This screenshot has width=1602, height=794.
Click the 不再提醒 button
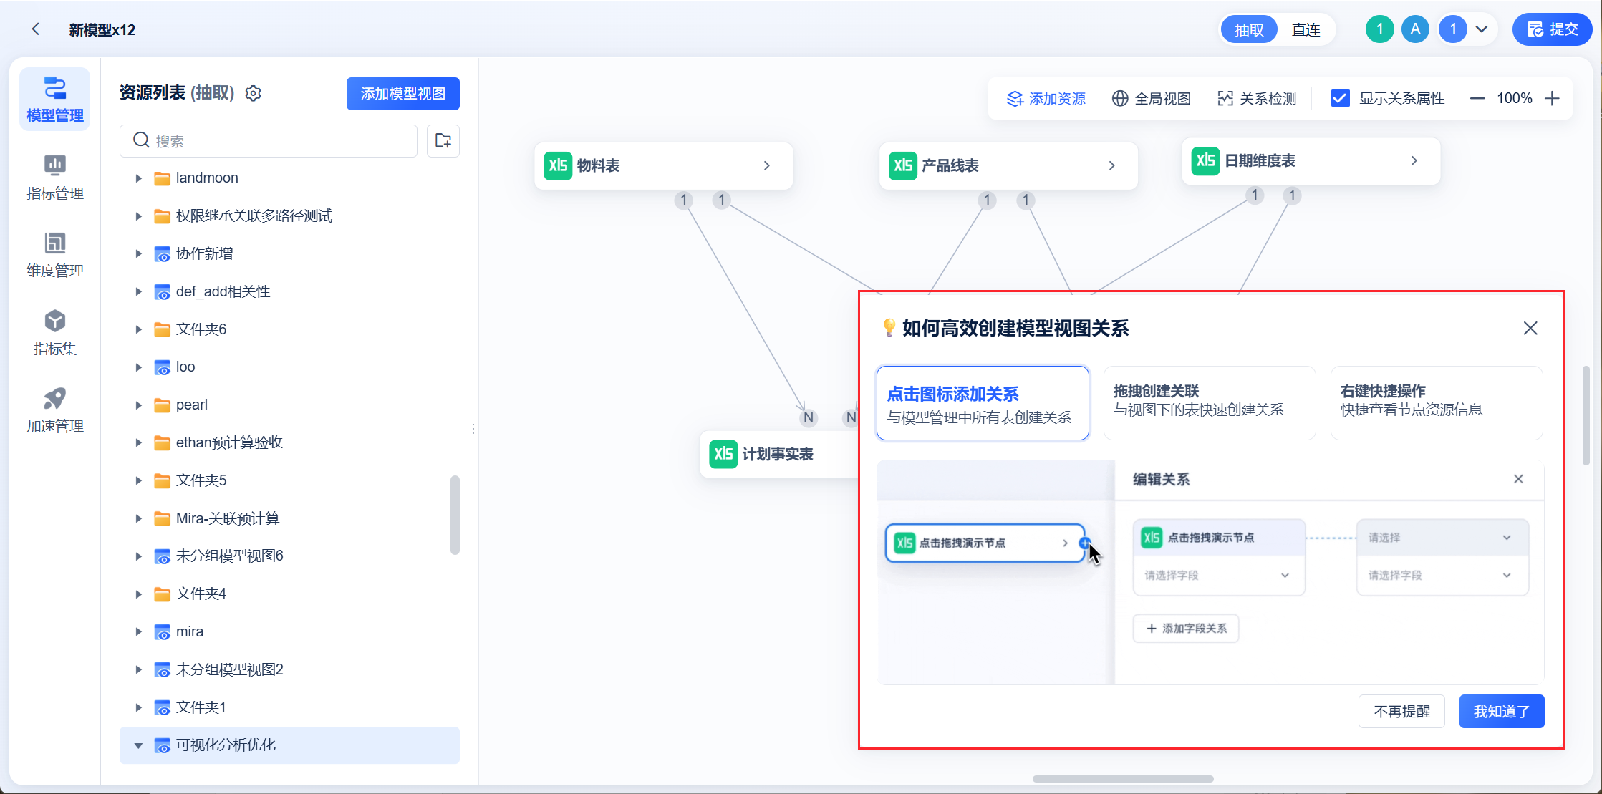pos(1401,712)
